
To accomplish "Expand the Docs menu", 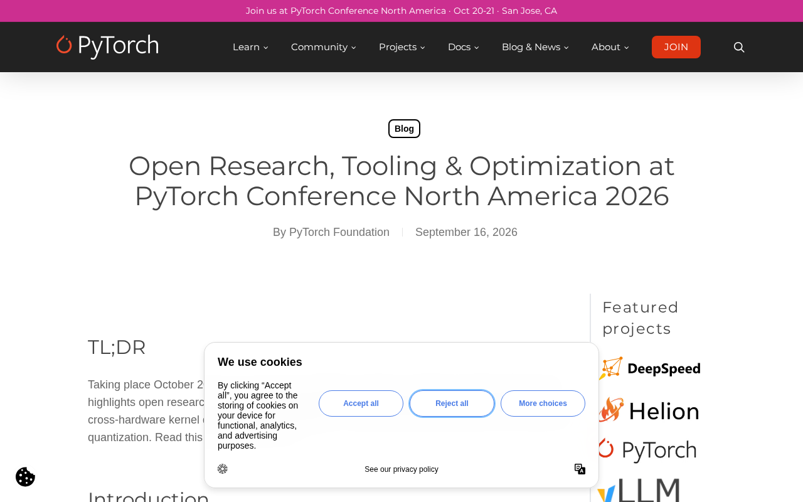I will pos(463,47).
